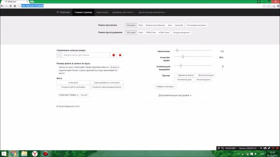Screen dimensions: 280x157
Task: Open 'Драйверы для чатов' dropdown menu
Action: point(123,13)
